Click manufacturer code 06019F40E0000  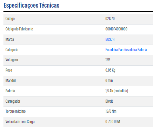point(116,29)
